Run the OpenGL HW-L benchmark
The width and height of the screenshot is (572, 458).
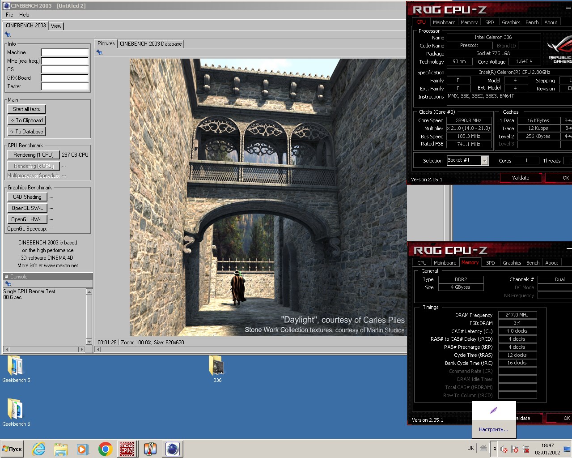pyautogui.click(x=27, y=219)
